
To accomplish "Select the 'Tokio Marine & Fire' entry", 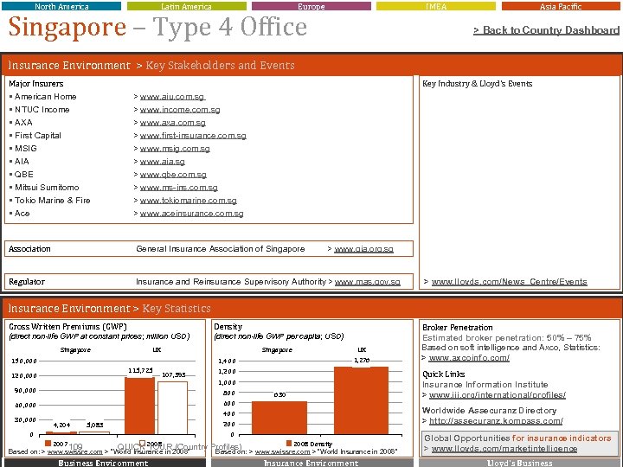I will pyautogui.click(x=53, y=201).
